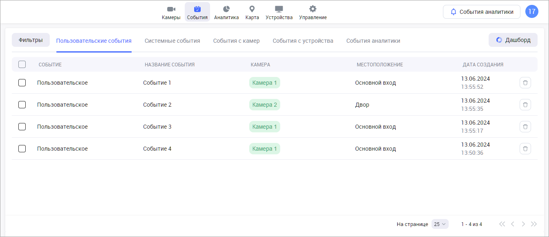Go to next page arrow in pagination
The width and height of the screenshot is (549, 237).
[x=523, y=224]
